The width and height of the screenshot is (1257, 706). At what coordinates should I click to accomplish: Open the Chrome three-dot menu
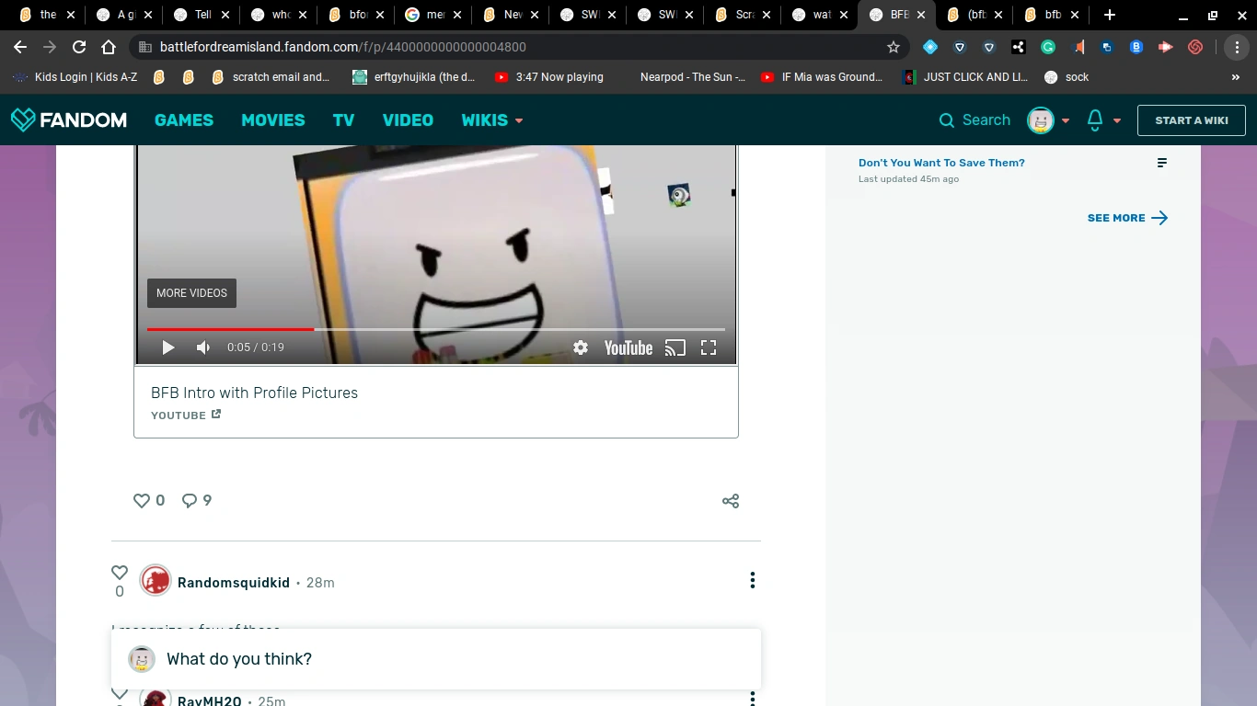[x=1235, y=47]
